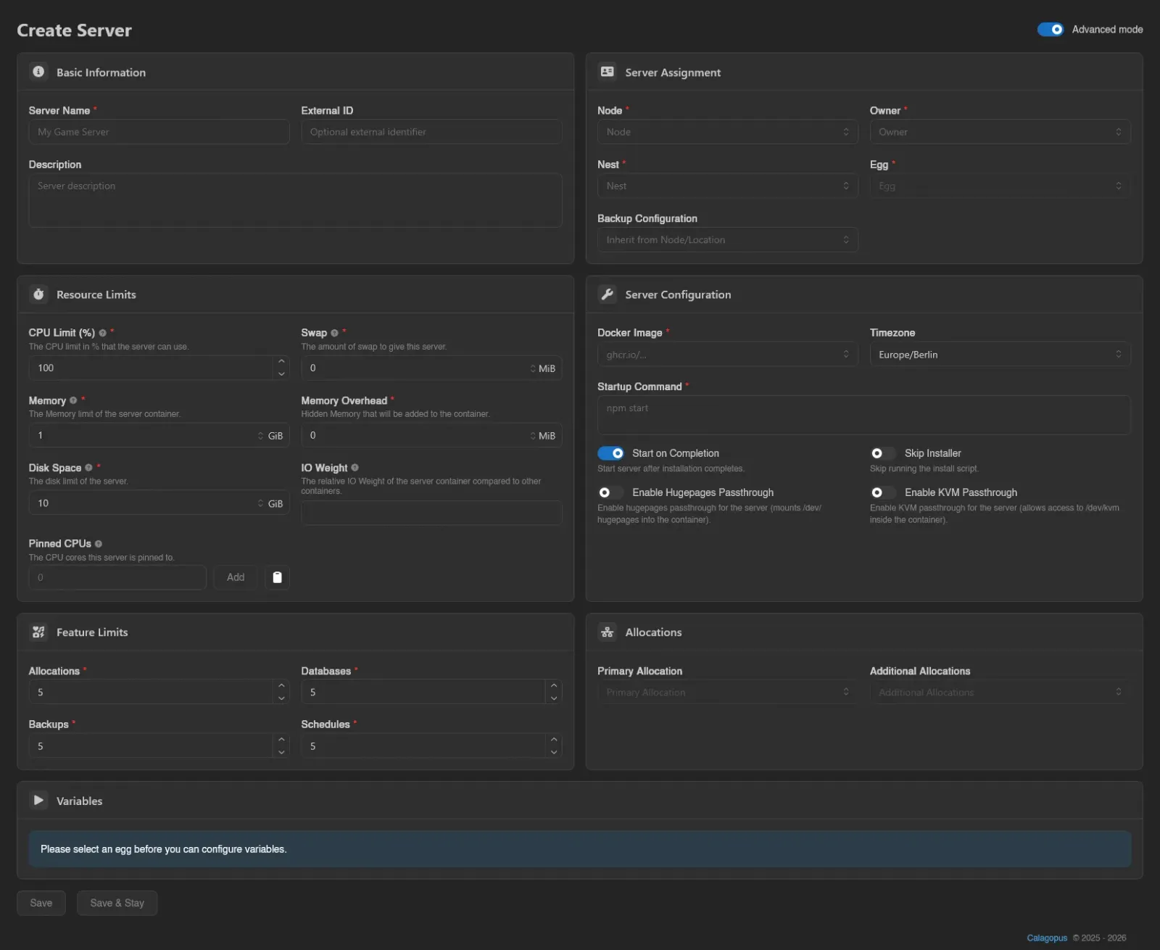Open the Docker Image dropdown

tap(727, 355)
